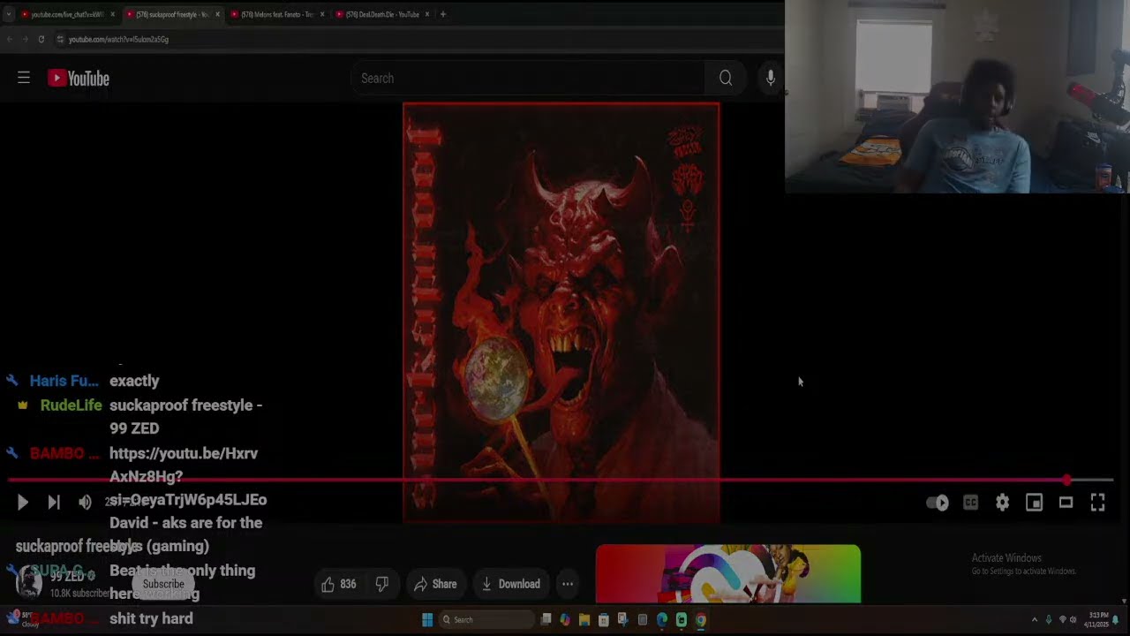The height and width of the screenshot is (636, 1130).
Task: Share the video
Action: 435,584
